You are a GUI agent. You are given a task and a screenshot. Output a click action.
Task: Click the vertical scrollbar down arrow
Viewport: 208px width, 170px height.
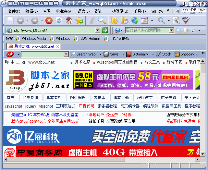point(202,154)
